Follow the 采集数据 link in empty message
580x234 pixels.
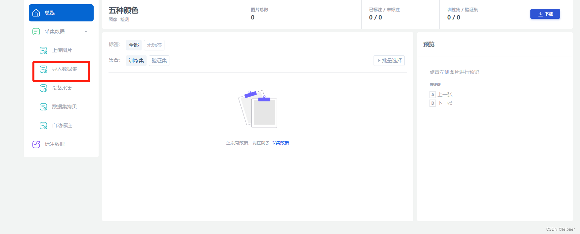click(x=280, y=143)
